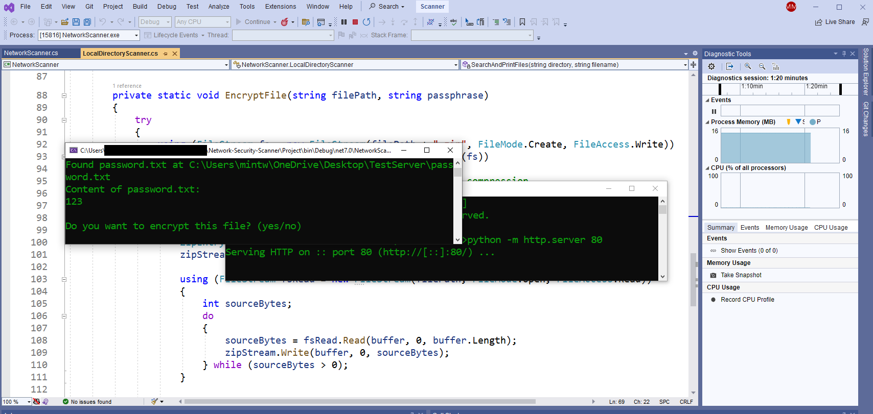Click the Thread combo box field
The height and width of the screenshot is (414, 873).
point(283,35)
